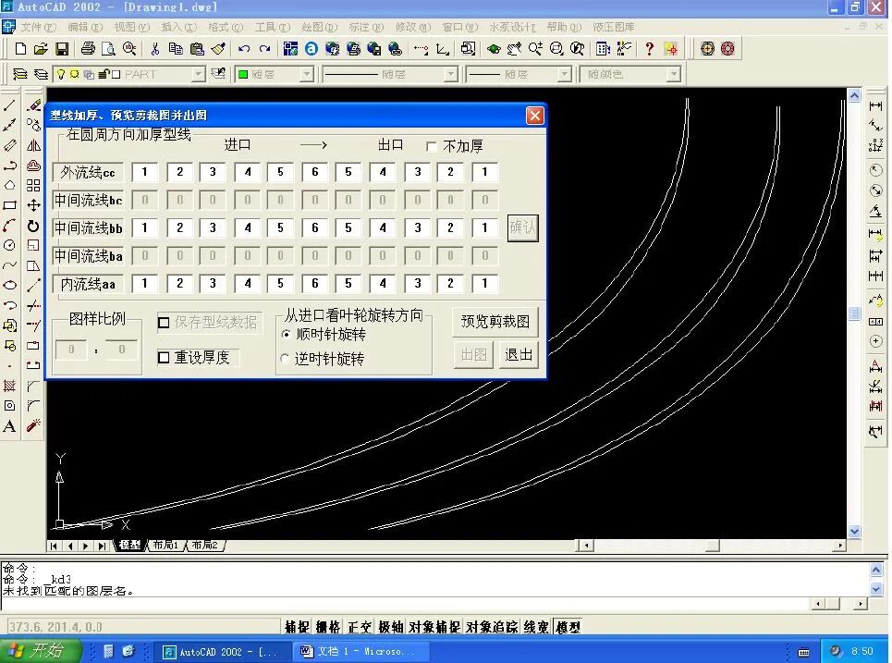Select the Array tool
The height and width of the screenshot is (663, 892).
point(33,186)
